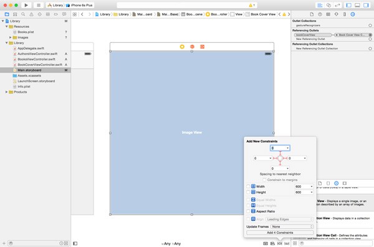Open the test navigator
The width and height of the screenshot is (374, 247).
(40, 14)
